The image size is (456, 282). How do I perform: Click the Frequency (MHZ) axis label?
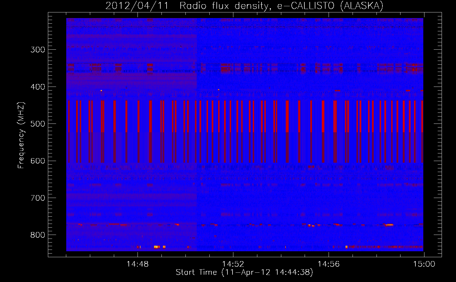pos(21,135)
